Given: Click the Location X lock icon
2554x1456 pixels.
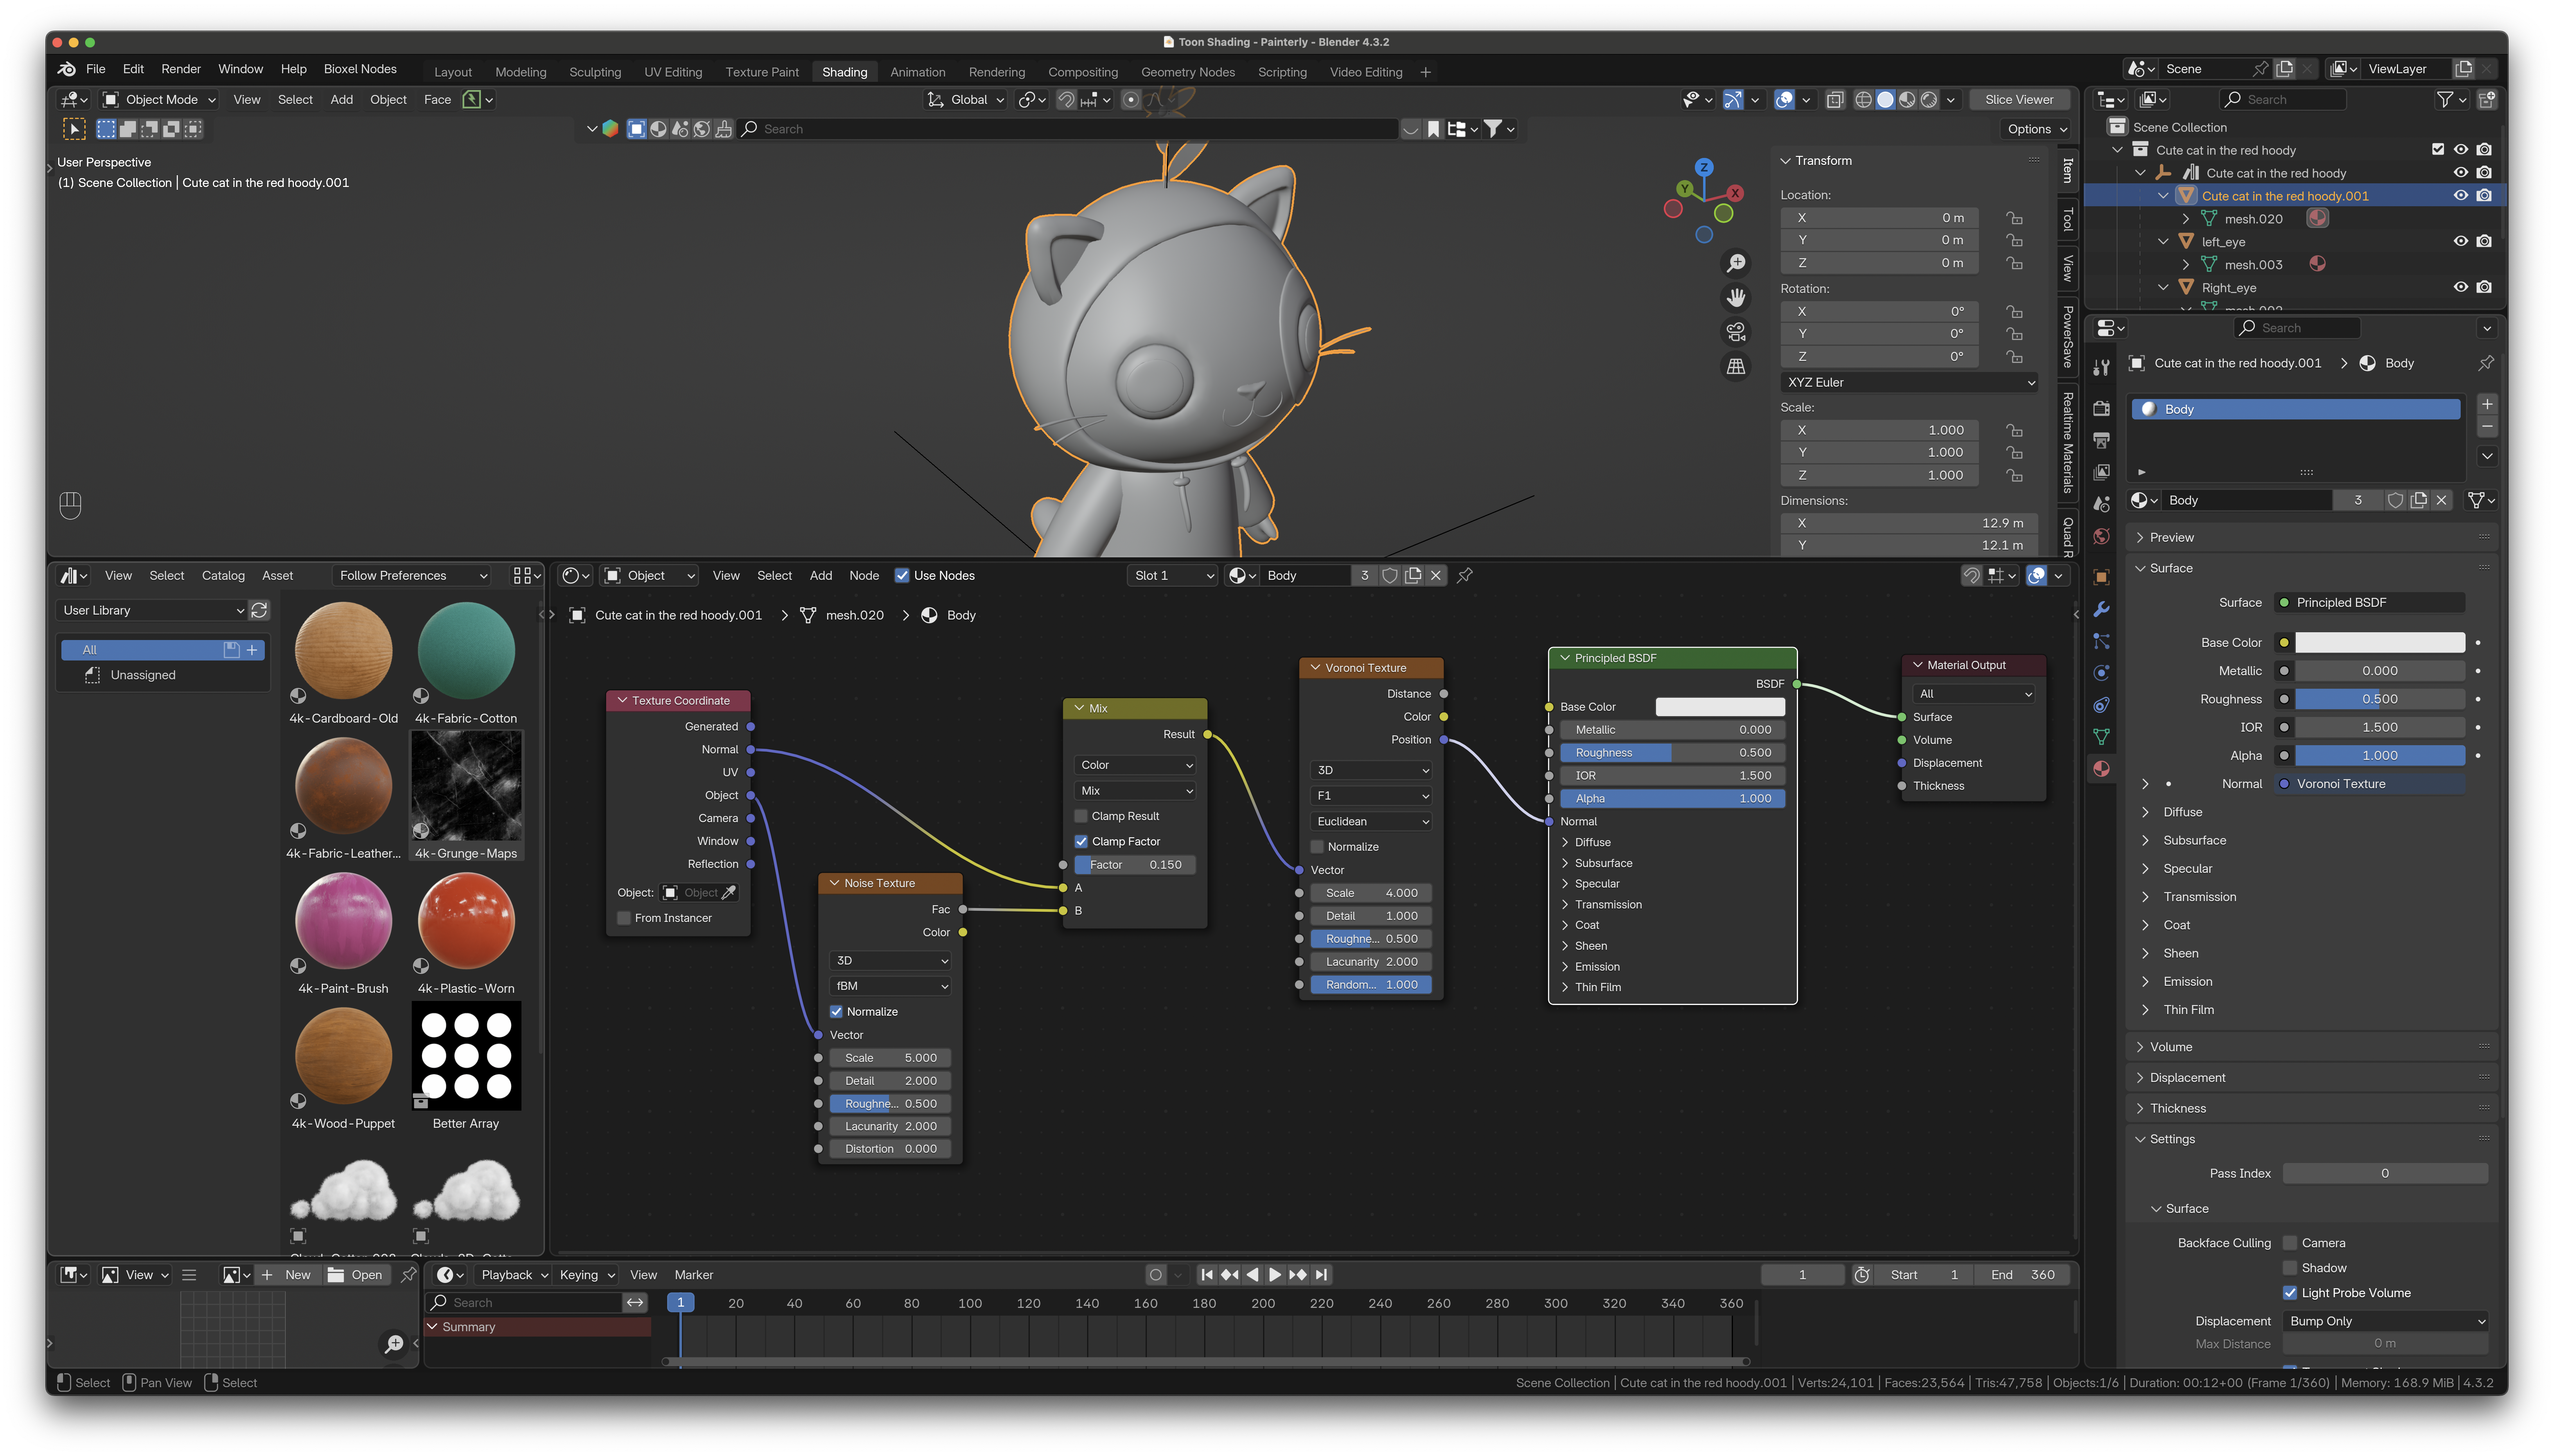Looking at the screenshot, I should [x=2014, y=218].
